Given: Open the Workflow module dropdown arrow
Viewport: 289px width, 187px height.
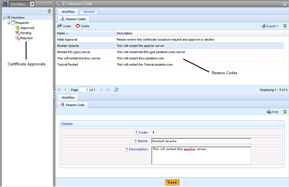Looking at the screenshot, I should tap(32, 4).
